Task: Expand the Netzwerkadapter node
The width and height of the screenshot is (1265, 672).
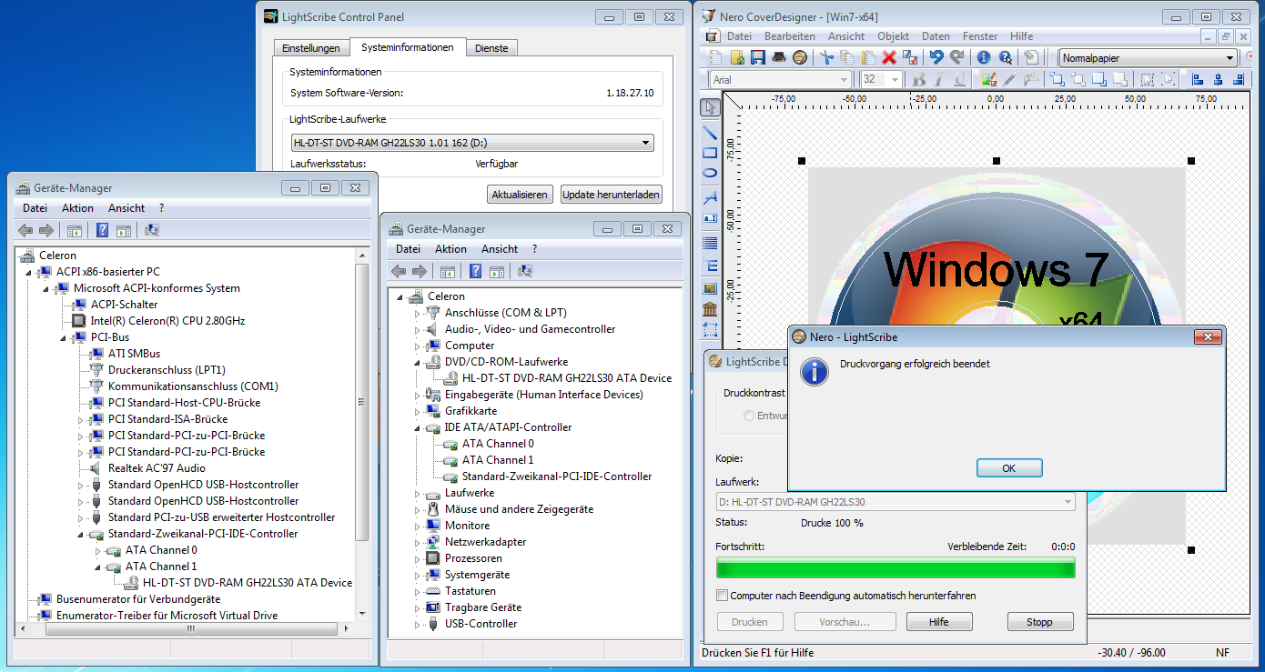Action: tap(419, 542)
